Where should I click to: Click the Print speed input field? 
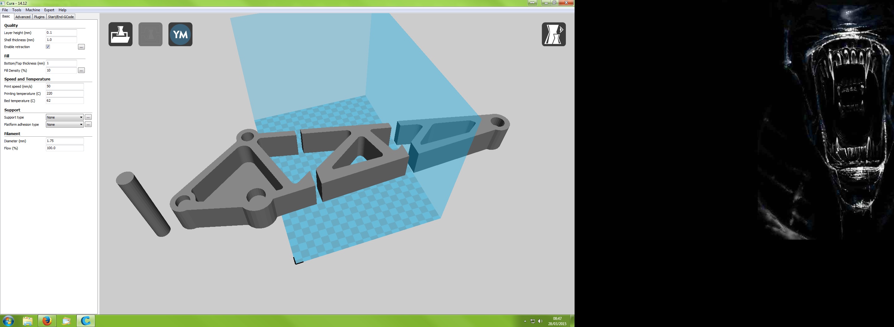coord(65,86)
